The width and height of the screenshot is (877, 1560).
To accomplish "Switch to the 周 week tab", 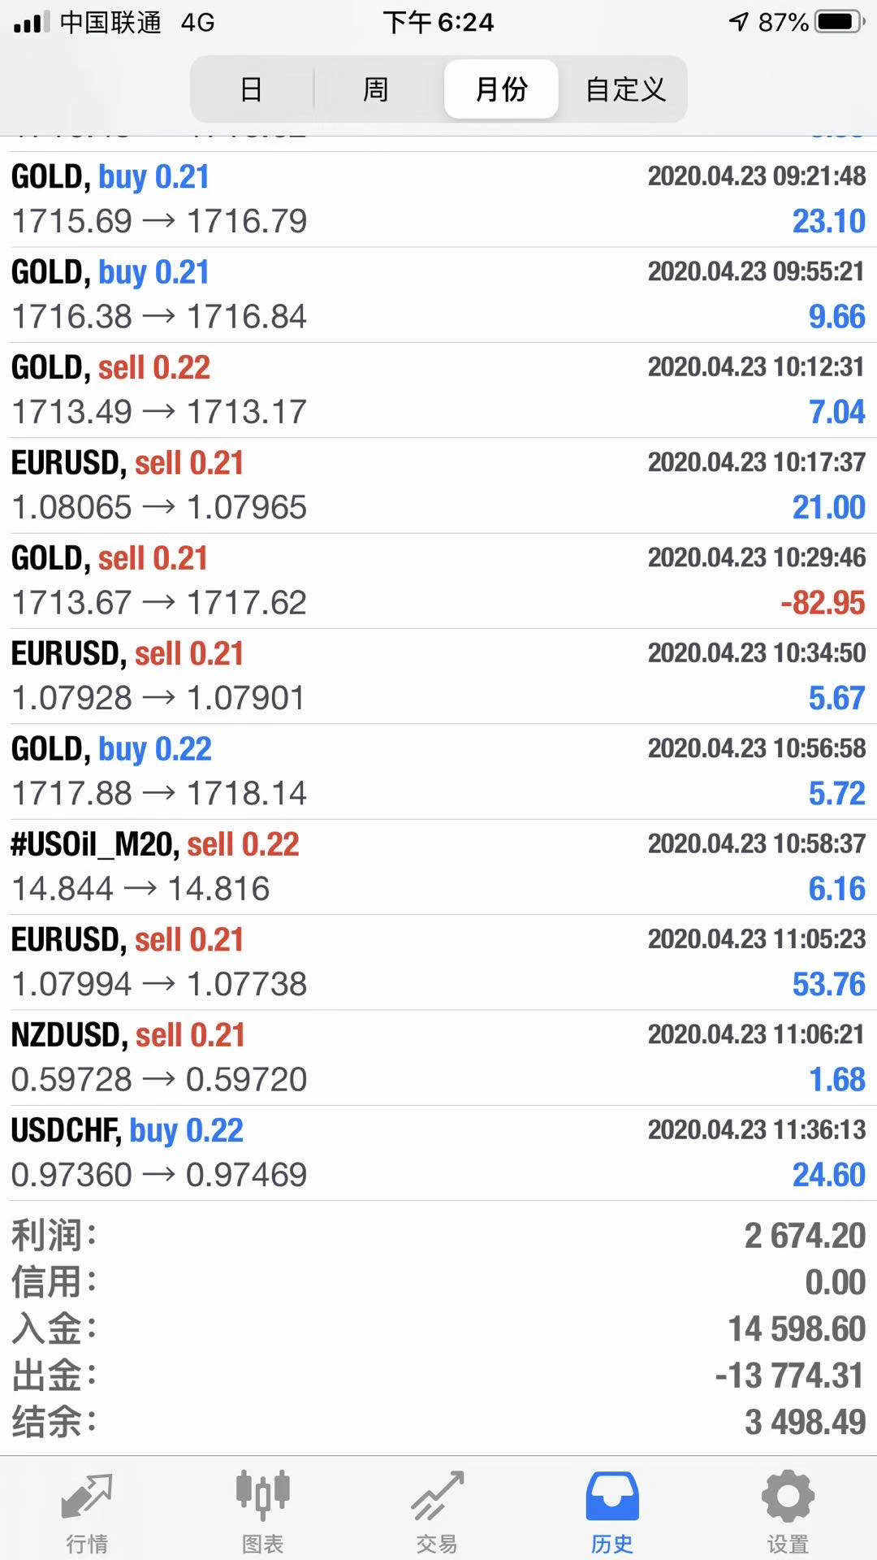I will pos(375,89).
